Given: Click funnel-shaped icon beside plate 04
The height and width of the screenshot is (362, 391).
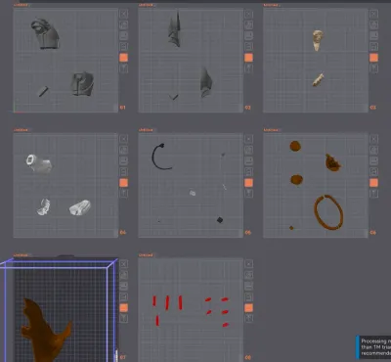Looking at the screenshot, I should pyautogui.click(x=124, y=194).
